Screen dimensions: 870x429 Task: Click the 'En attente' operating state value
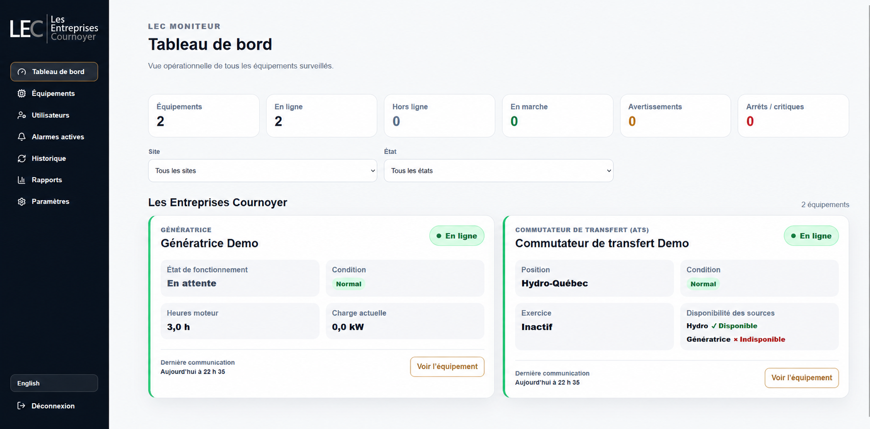(191, 283)
